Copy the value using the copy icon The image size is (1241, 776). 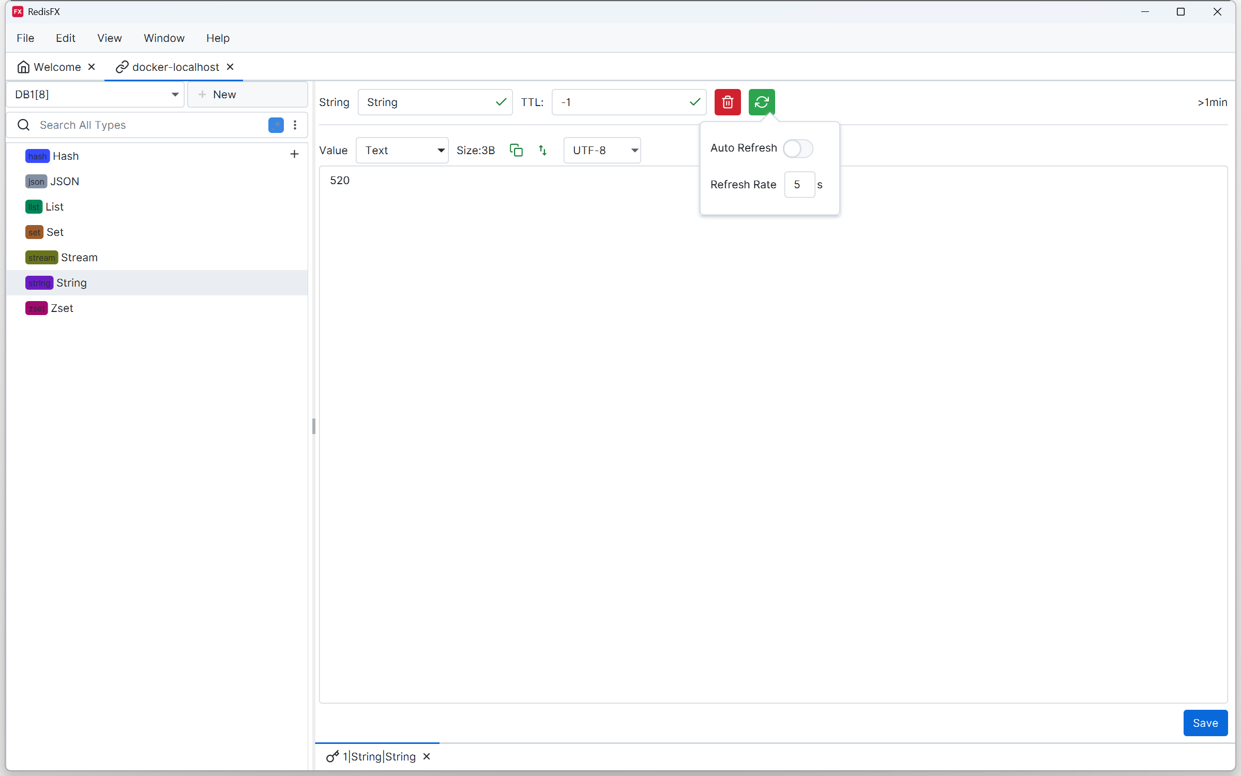click(x=516, y=150)
